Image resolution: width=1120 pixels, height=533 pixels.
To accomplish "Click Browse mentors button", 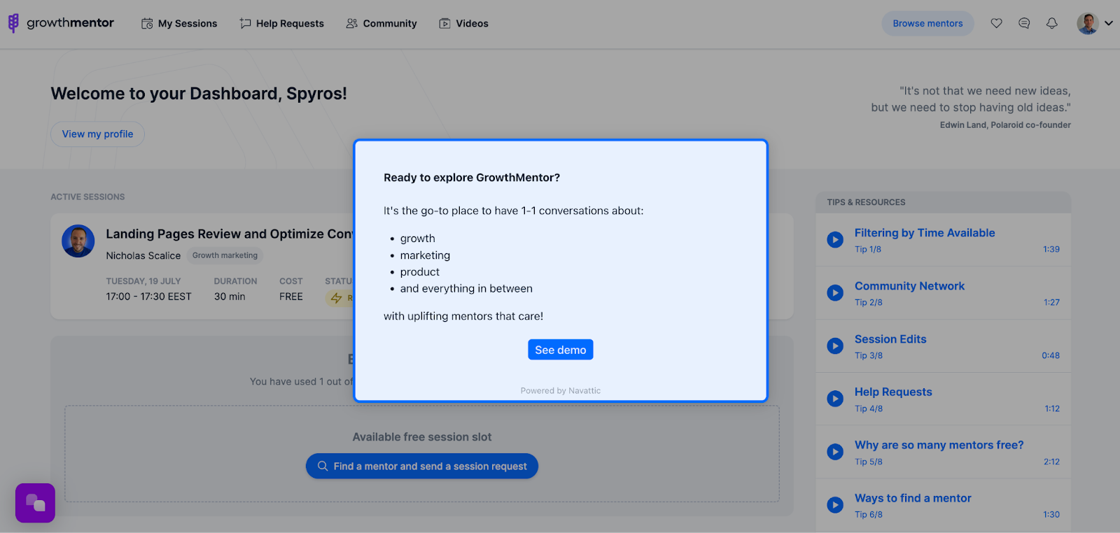I will pos(927,23).
